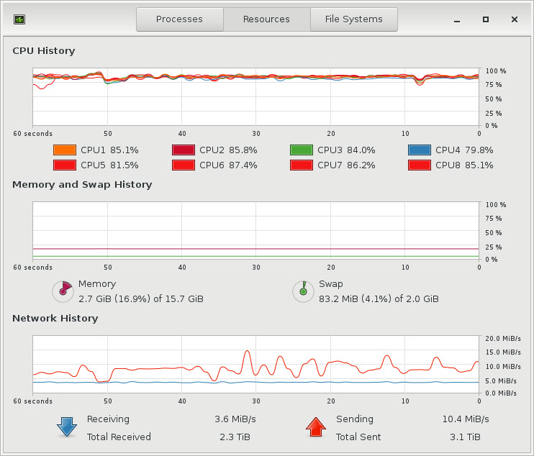The width and height of the screenshot is (534, 456).
Task: Click the CPU7 86.2% label
Action: [x=346, y=165]
